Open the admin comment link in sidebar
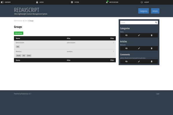173x115 pixels. (x=133, y=58)
